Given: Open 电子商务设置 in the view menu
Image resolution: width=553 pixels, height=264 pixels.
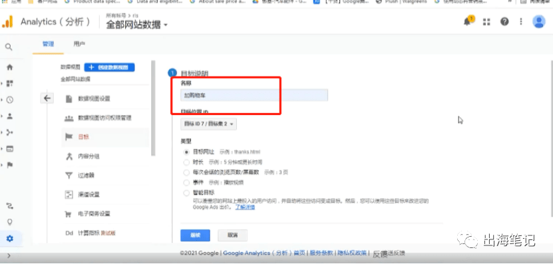Looking at the screenshot, I should (94, 213).
